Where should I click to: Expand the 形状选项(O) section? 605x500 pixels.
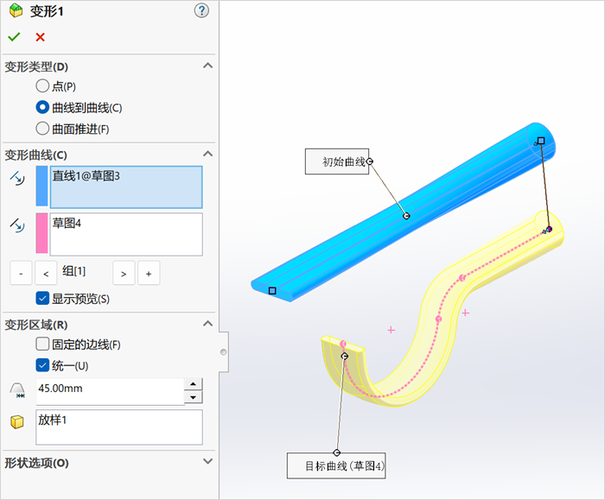click(207, 462)
